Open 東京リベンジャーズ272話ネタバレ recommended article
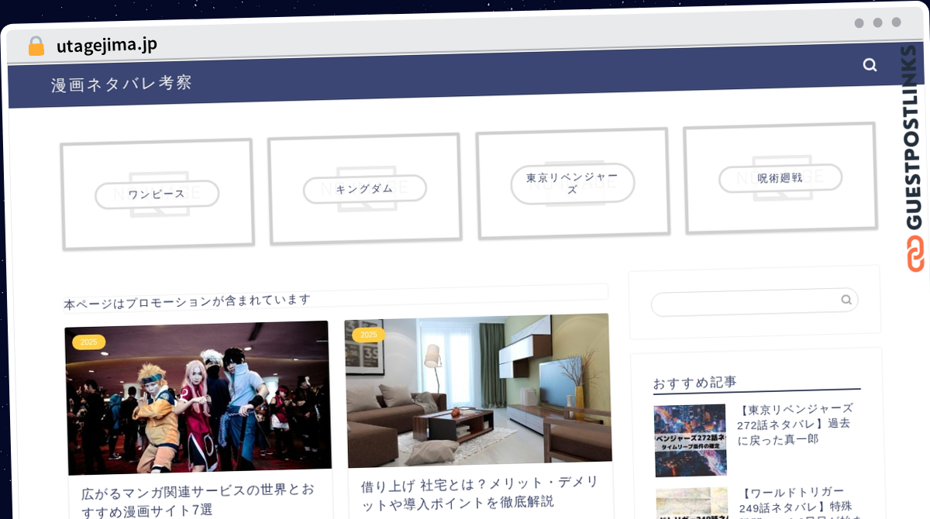The image size is (930, 519). tap(795, 424)
